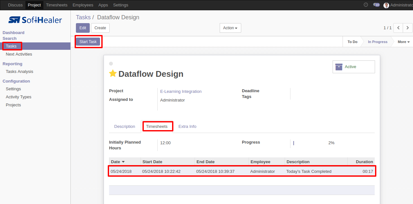413x204 pixels.
Task: Click the SoftHealer logo
Action: coord(35,20)
